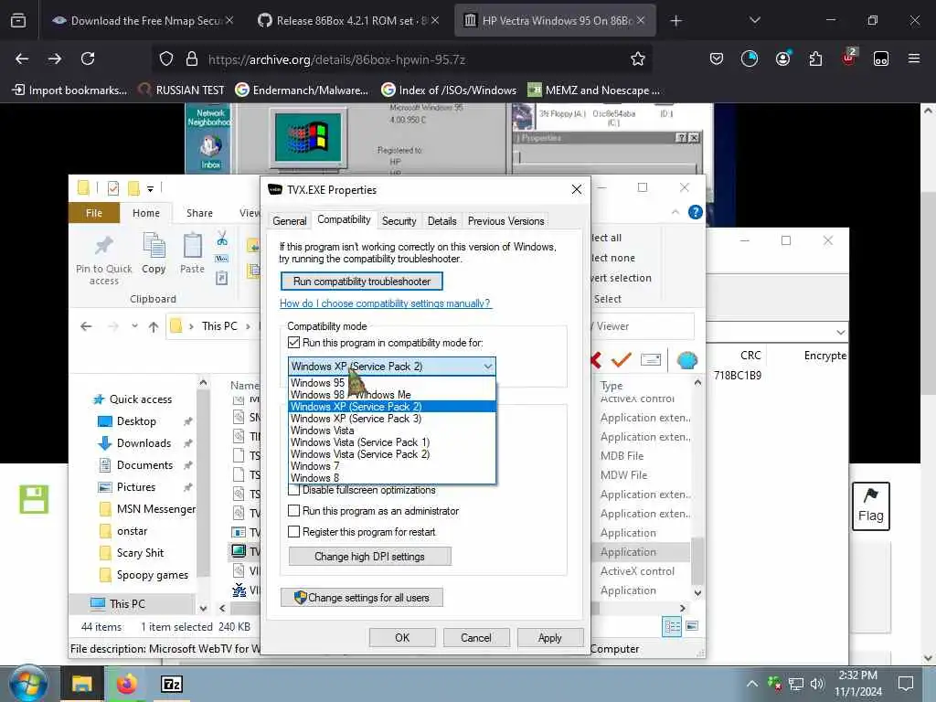Open recent locations dropdown in Explorer

[134, 326]
